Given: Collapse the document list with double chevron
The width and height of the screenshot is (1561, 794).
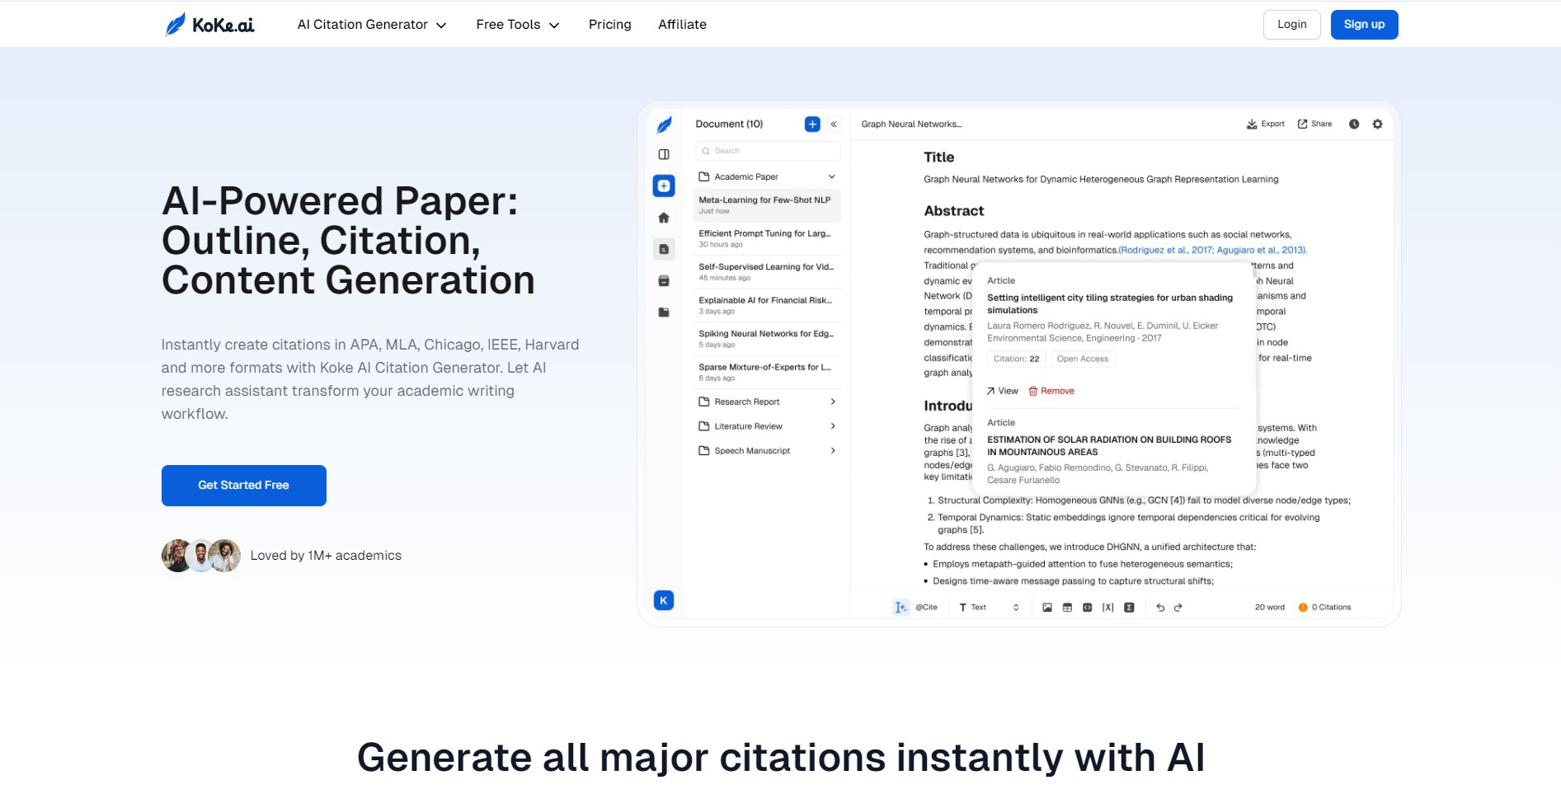Looking at the screenshot, I should coord(834,125).
